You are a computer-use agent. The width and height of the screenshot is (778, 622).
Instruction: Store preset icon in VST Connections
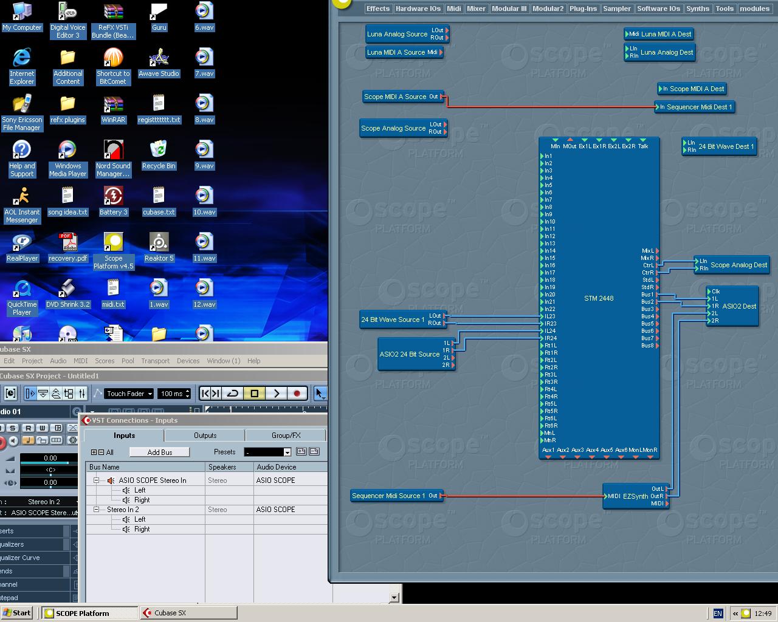[x=301, y=451]
